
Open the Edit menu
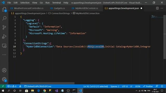[x=16, y=3]
